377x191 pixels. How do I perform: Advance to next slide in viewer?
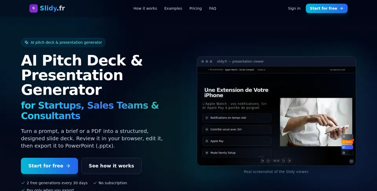[284, 161]
